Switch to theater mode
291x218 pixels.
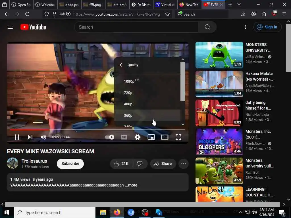[165, 137]
